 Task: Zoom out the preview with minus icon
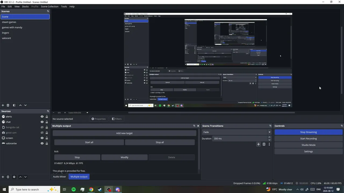pos(53,113)
